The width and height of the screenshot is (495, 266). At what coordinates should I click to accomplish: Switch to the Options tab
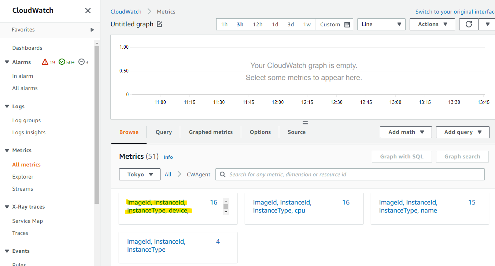[260, 132]
